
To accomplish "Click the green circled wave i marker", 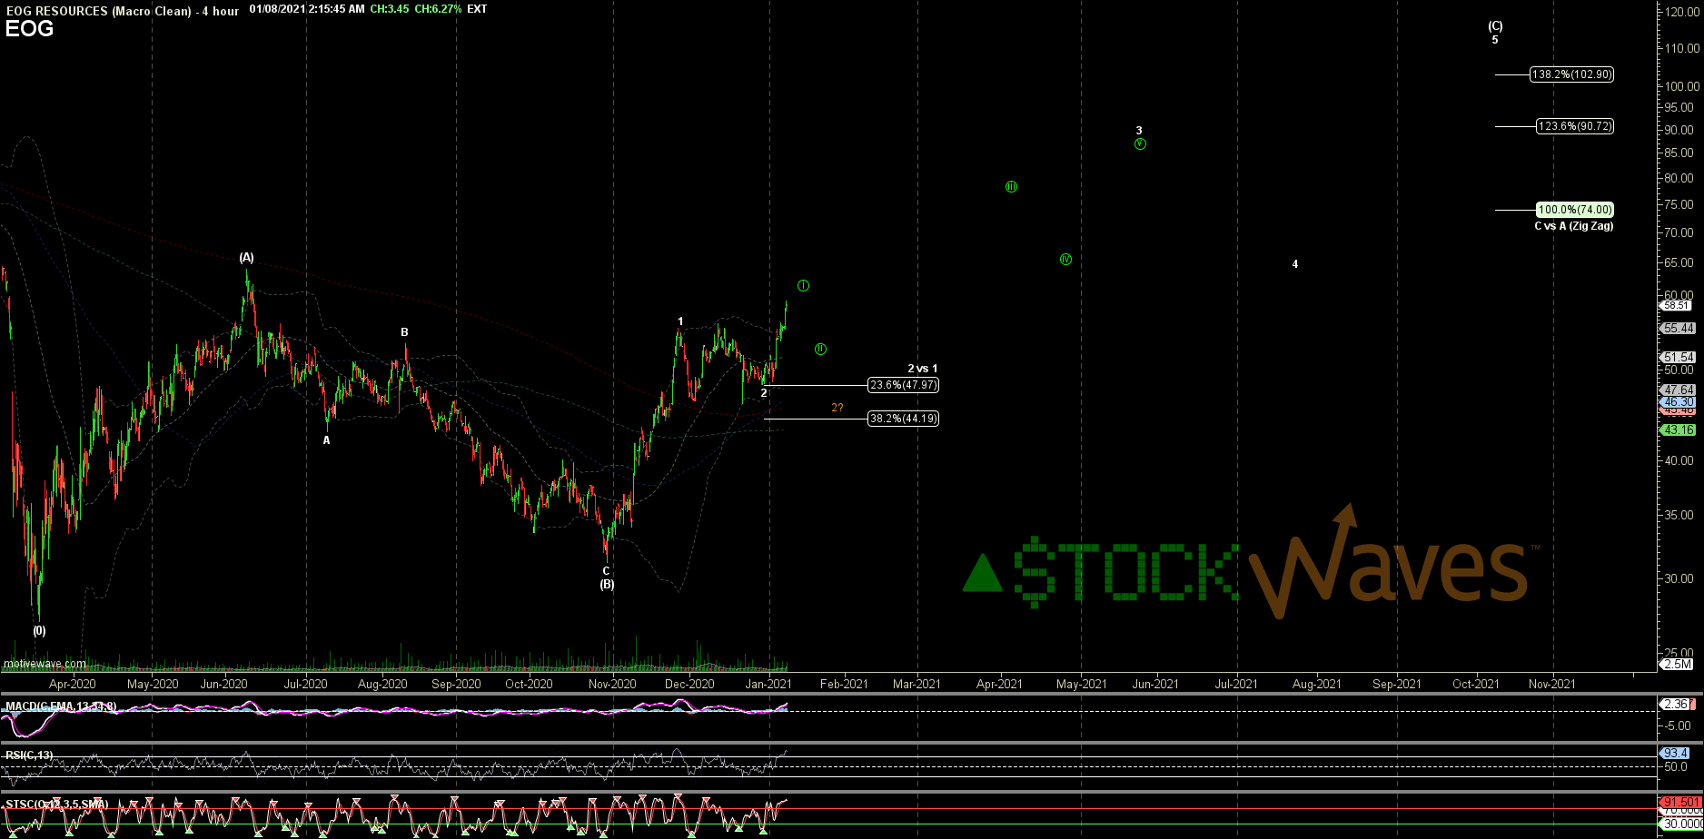I will (803, 286).
